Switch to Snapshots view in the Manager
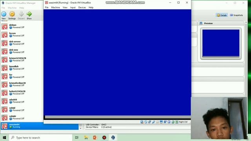251x141 pixels. pos(236,15)
